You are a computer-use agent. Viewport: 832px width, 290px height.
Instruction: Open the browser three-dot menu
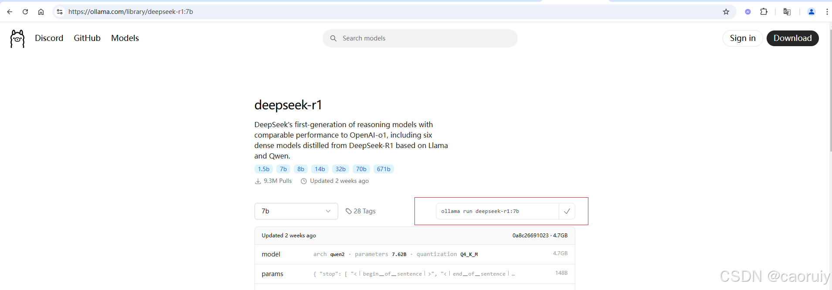click(827, 12)
